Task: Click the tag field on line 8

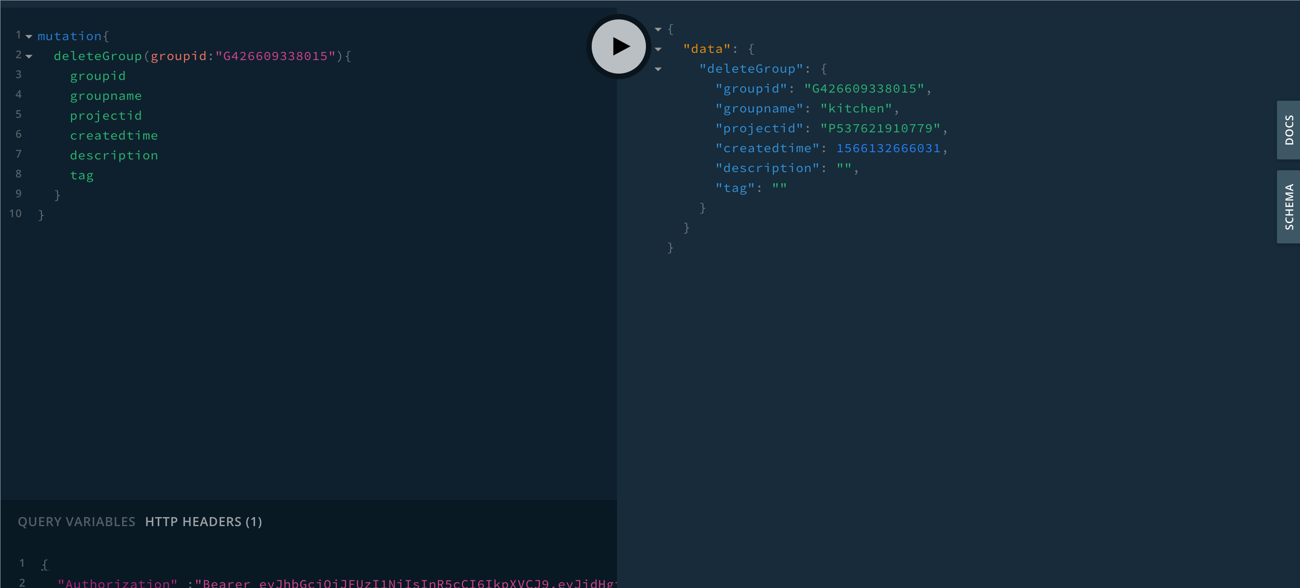Action: pyautogui.click(x=82, y=176)
